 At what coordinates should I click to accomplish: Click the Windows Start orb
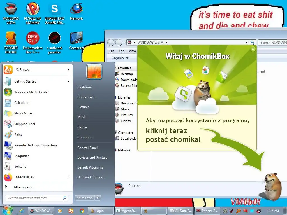(x=8, y=210)
